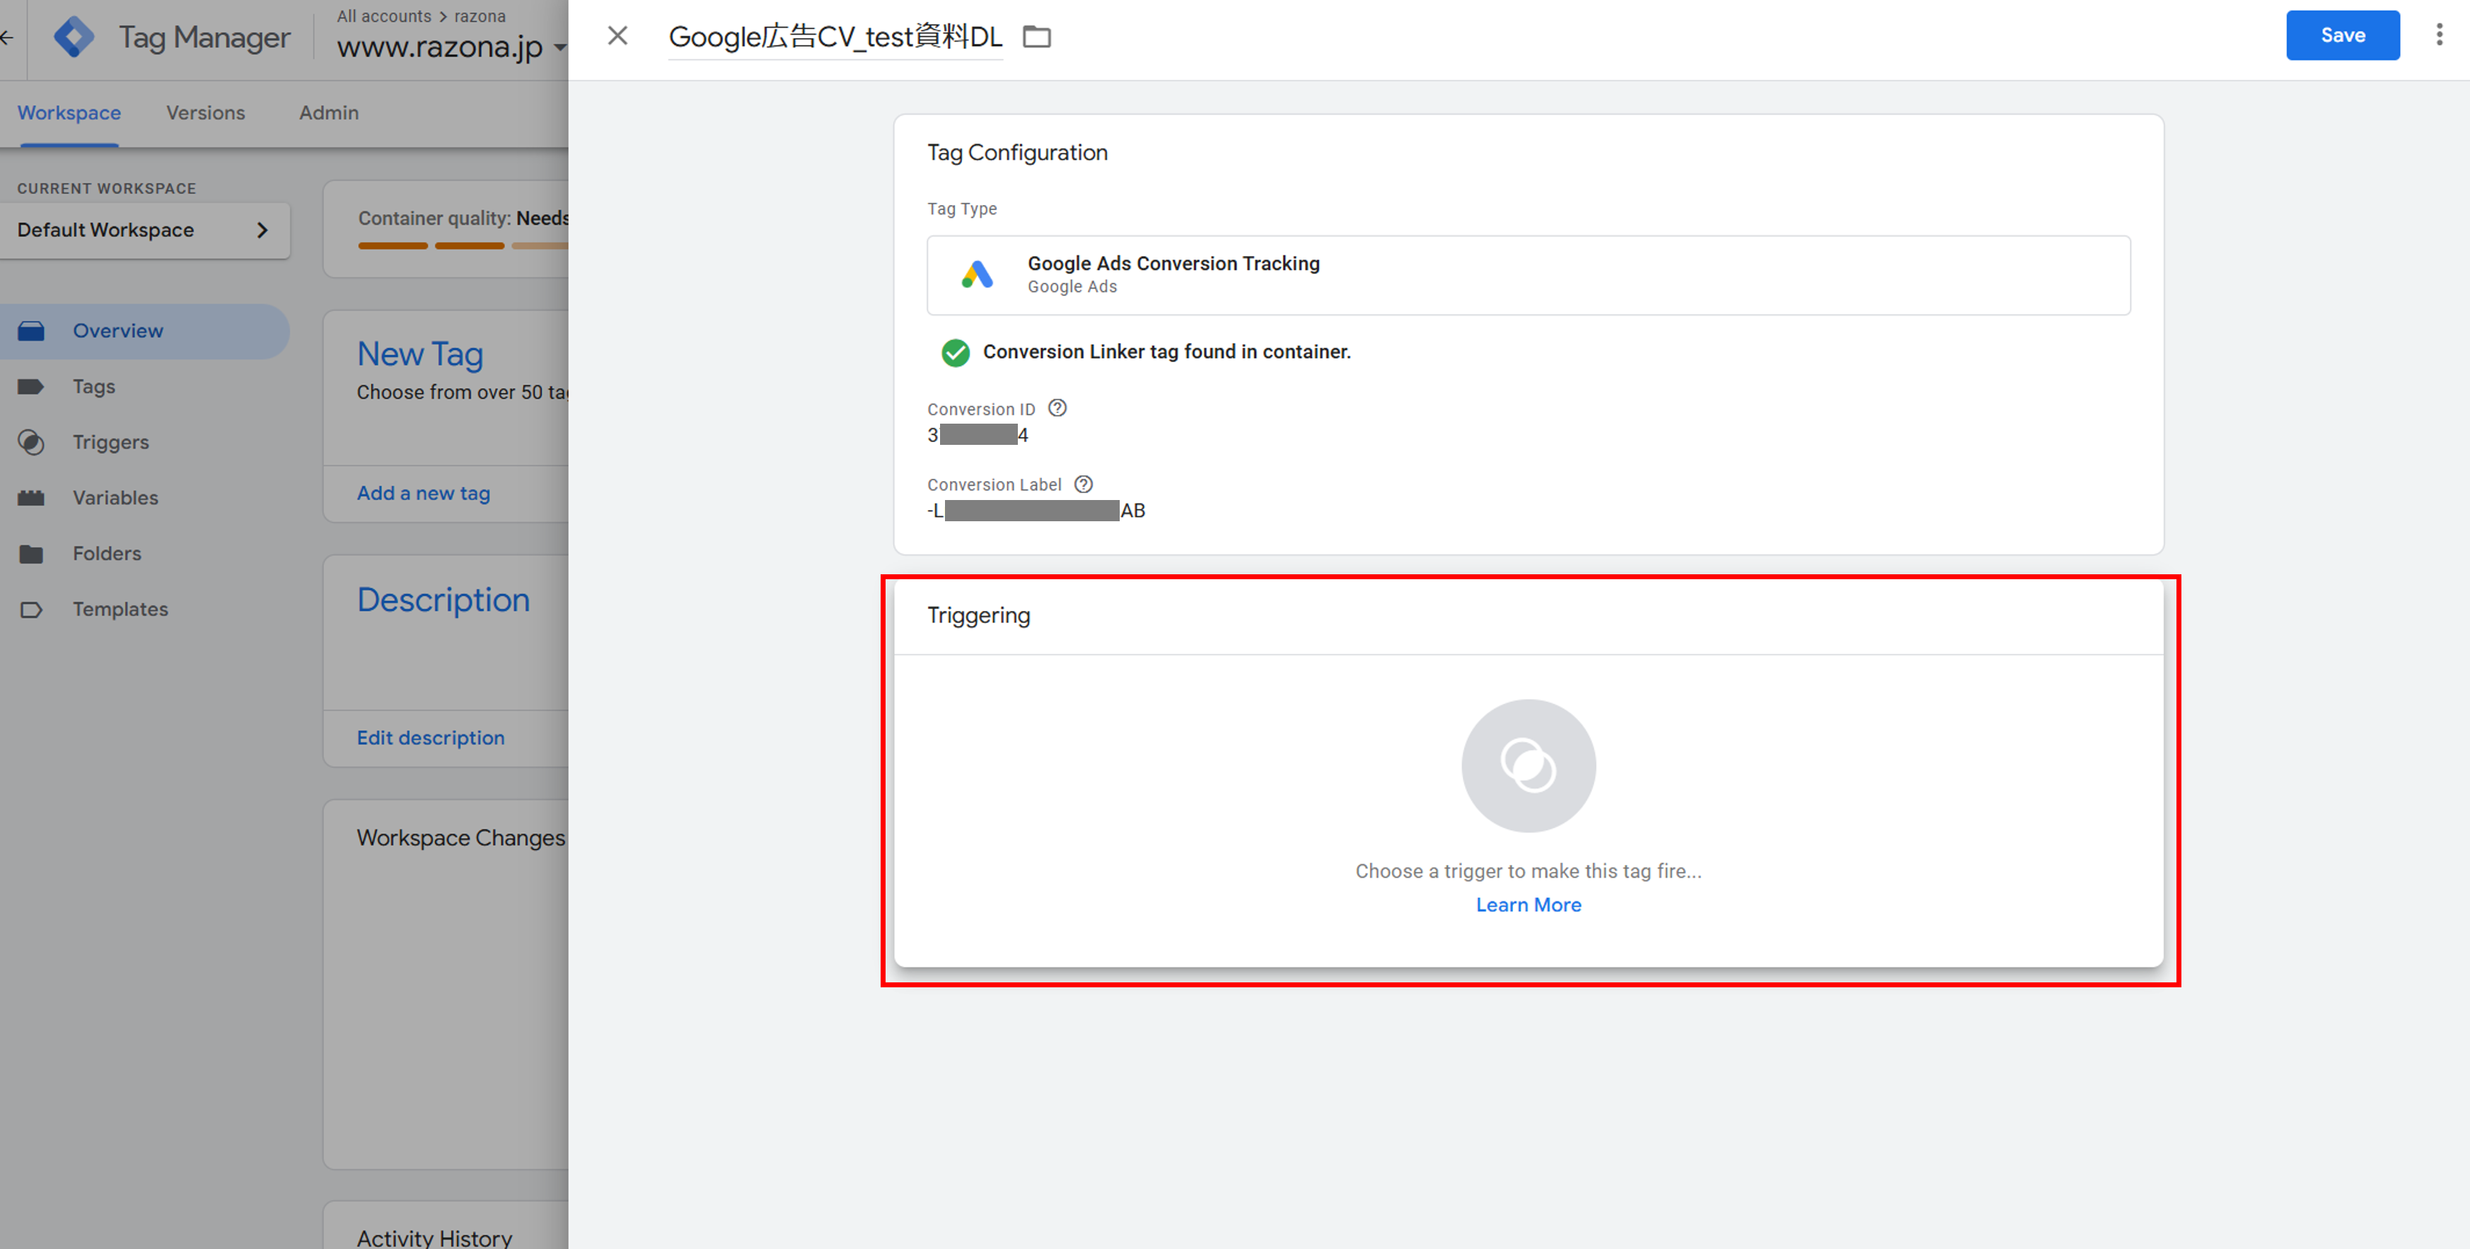This screenshot has width=2470, height=1249.
Task: Click the New Tag card heading
Action: (x=420, y=354)
